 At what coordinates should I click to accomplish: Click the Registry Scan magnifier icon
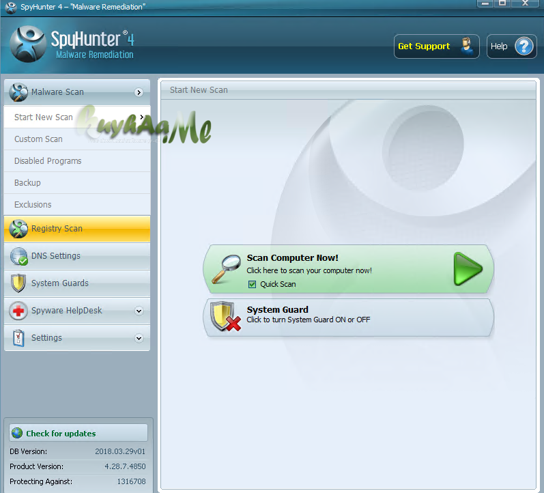tap(18, 229)
